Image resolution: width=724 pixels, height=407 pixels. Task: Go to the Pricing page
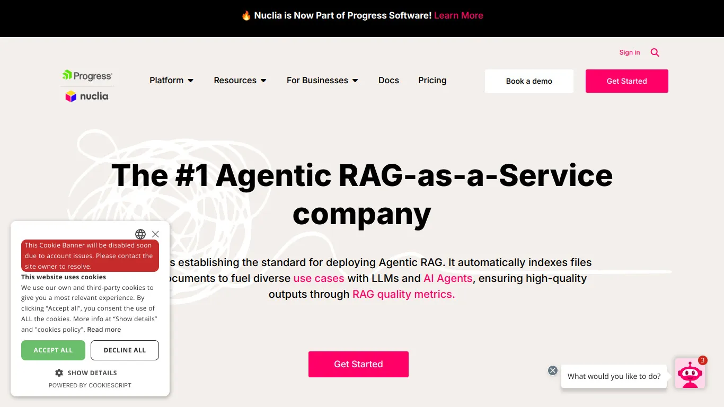click(x=432, y=81)
